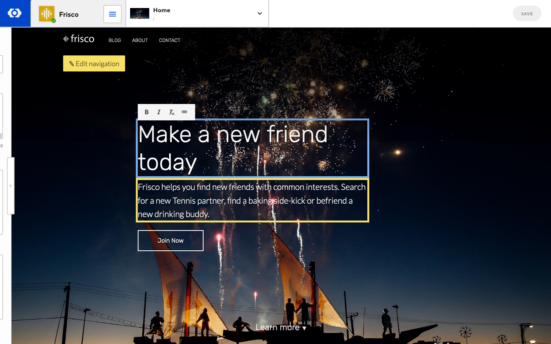This screenshot has height=344, width=551.
Task: Click the Frisco site icon with green checkmark
Action: click(46, 14)
